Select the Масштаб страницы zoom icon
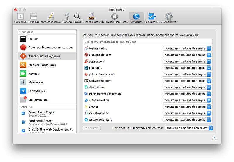This screenshot has width=234, height=162. (x=23, y=65)
